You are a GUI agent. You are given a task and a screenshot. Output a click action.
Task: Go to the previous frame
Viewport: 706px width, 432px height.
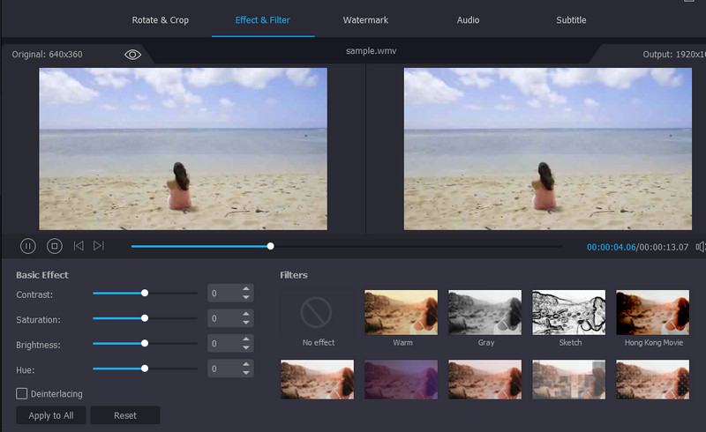[x=79, y=247]
